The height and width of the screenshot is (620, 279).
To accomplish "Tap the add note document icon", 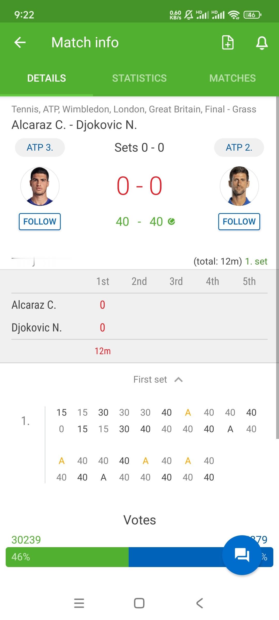I will pyautogui.click(x=228, y=42).
